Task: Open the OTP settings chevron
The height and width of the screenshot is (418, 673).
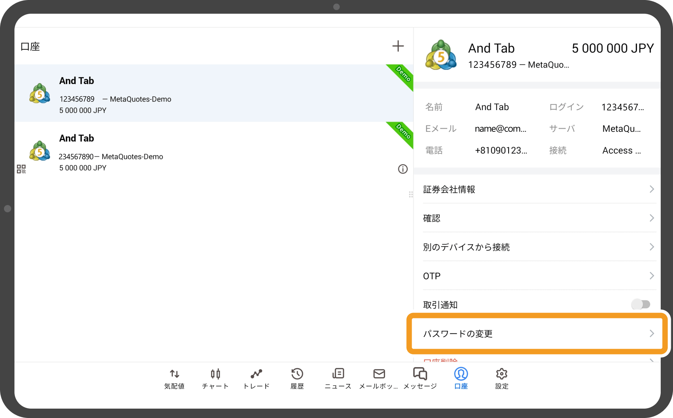Action: [539, 275]
